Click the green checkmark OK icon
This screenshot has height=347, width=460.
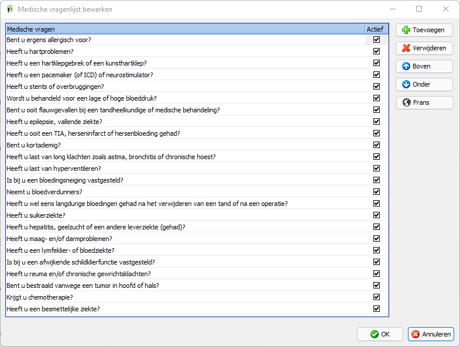[x=375, y=334]
